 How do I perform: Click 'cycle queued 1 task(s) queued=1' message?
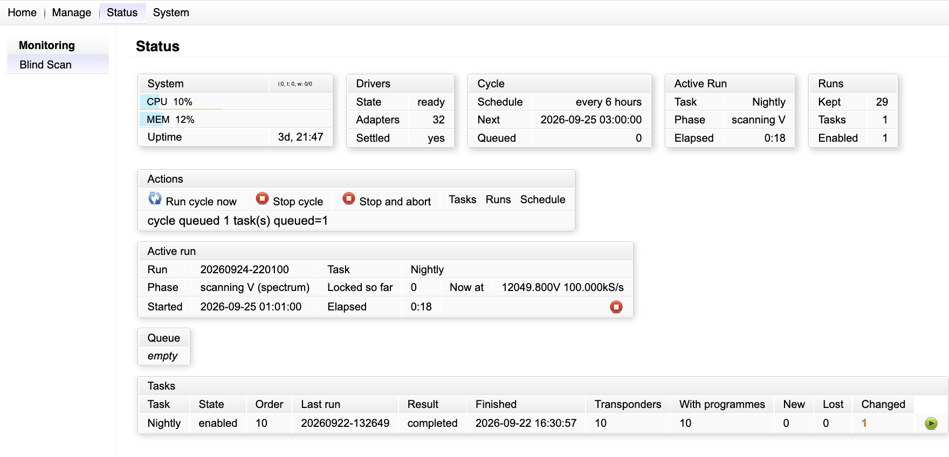coord(237,220)
